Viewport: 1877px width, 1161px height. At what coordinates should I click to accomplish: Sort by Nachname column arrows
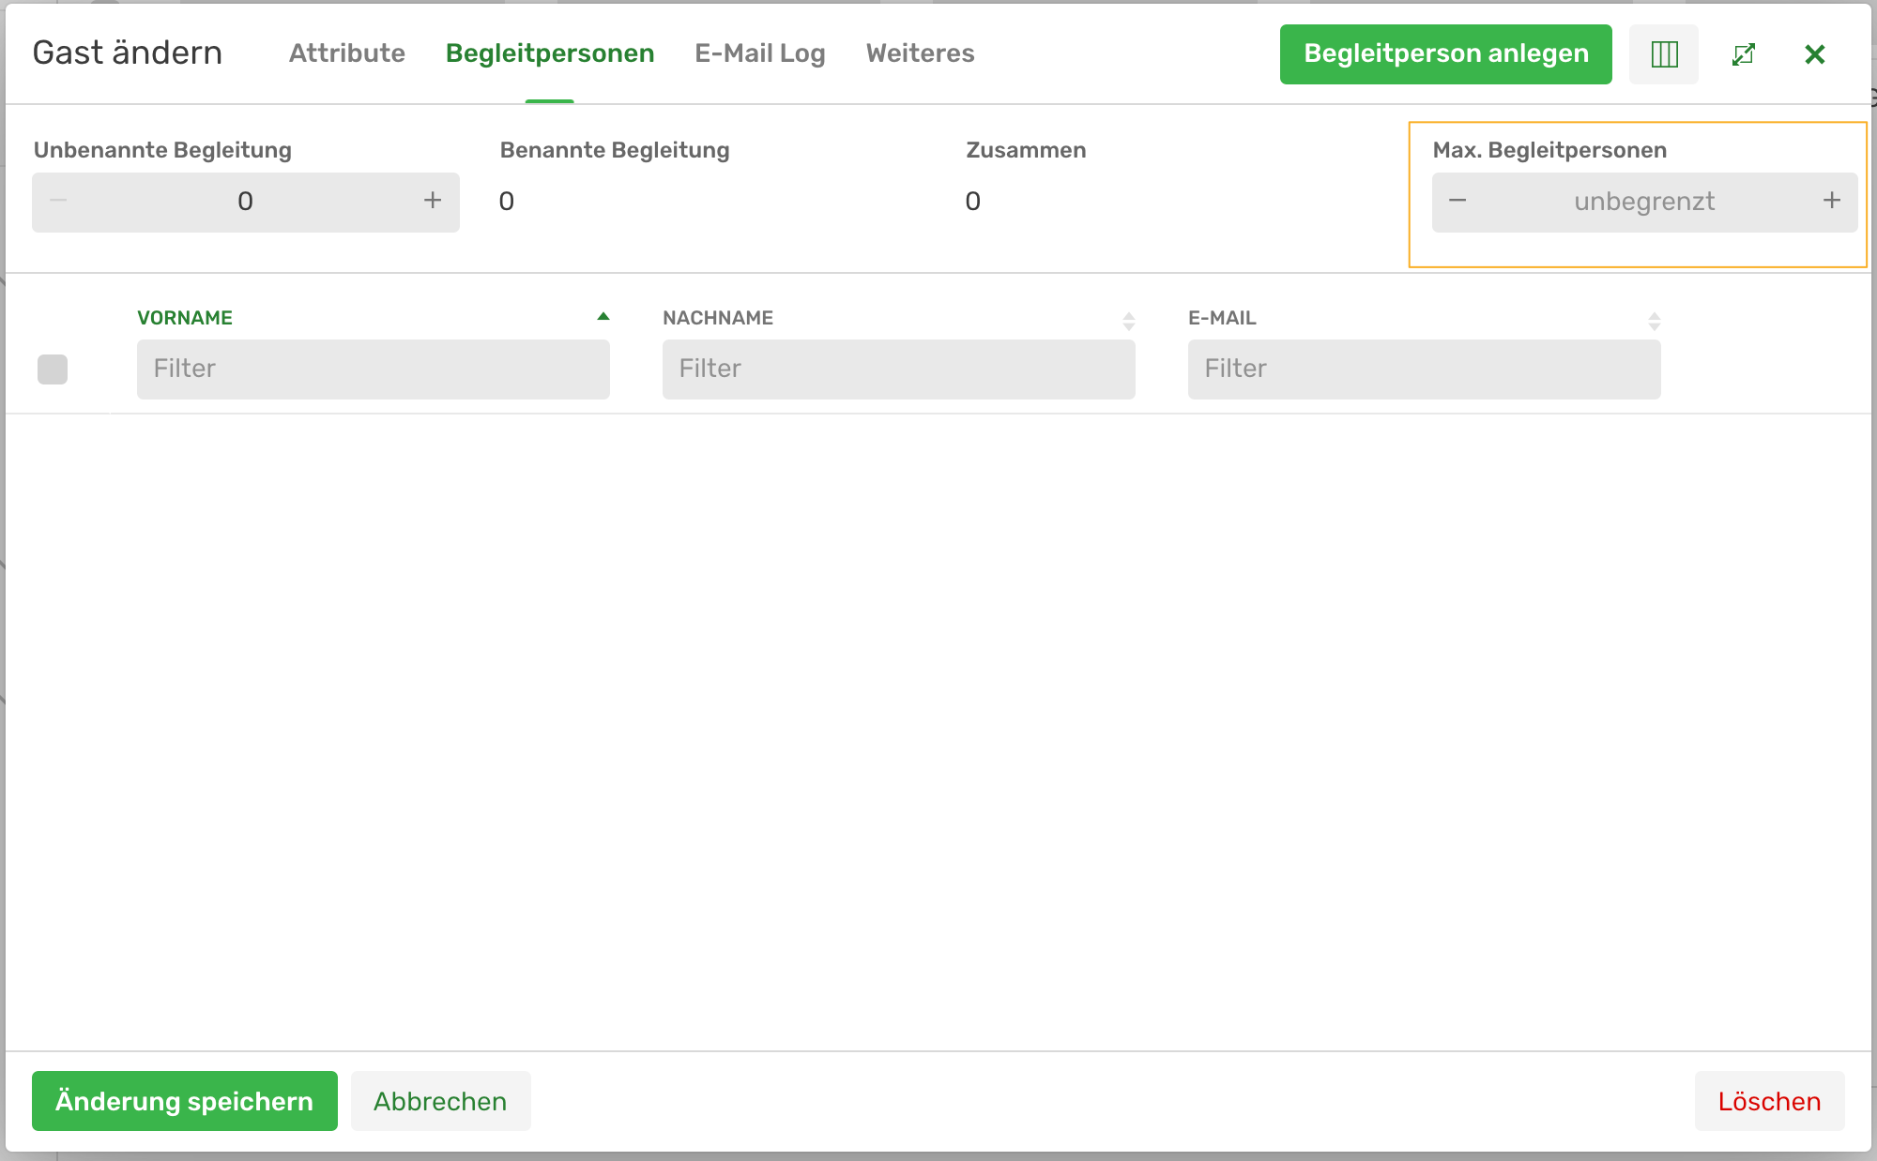tap(1129, 322)
